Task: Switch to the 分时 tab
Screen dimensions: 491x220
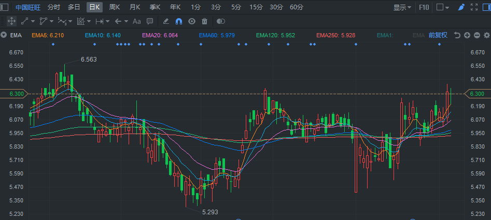Action: pyautogui.click(x=53, y=7)
